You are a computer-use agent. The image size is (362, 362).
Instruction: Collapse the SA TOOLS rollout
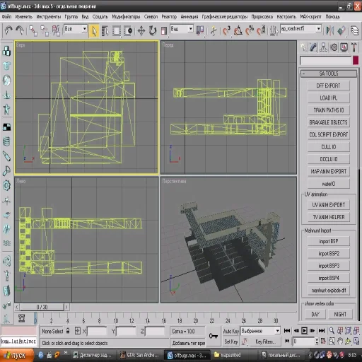[329, 74]
